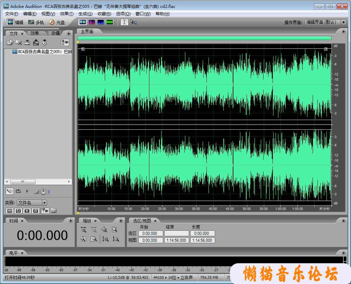
Task: Toggle Show Markers funnel-eye button
Action: coord(45,211)
